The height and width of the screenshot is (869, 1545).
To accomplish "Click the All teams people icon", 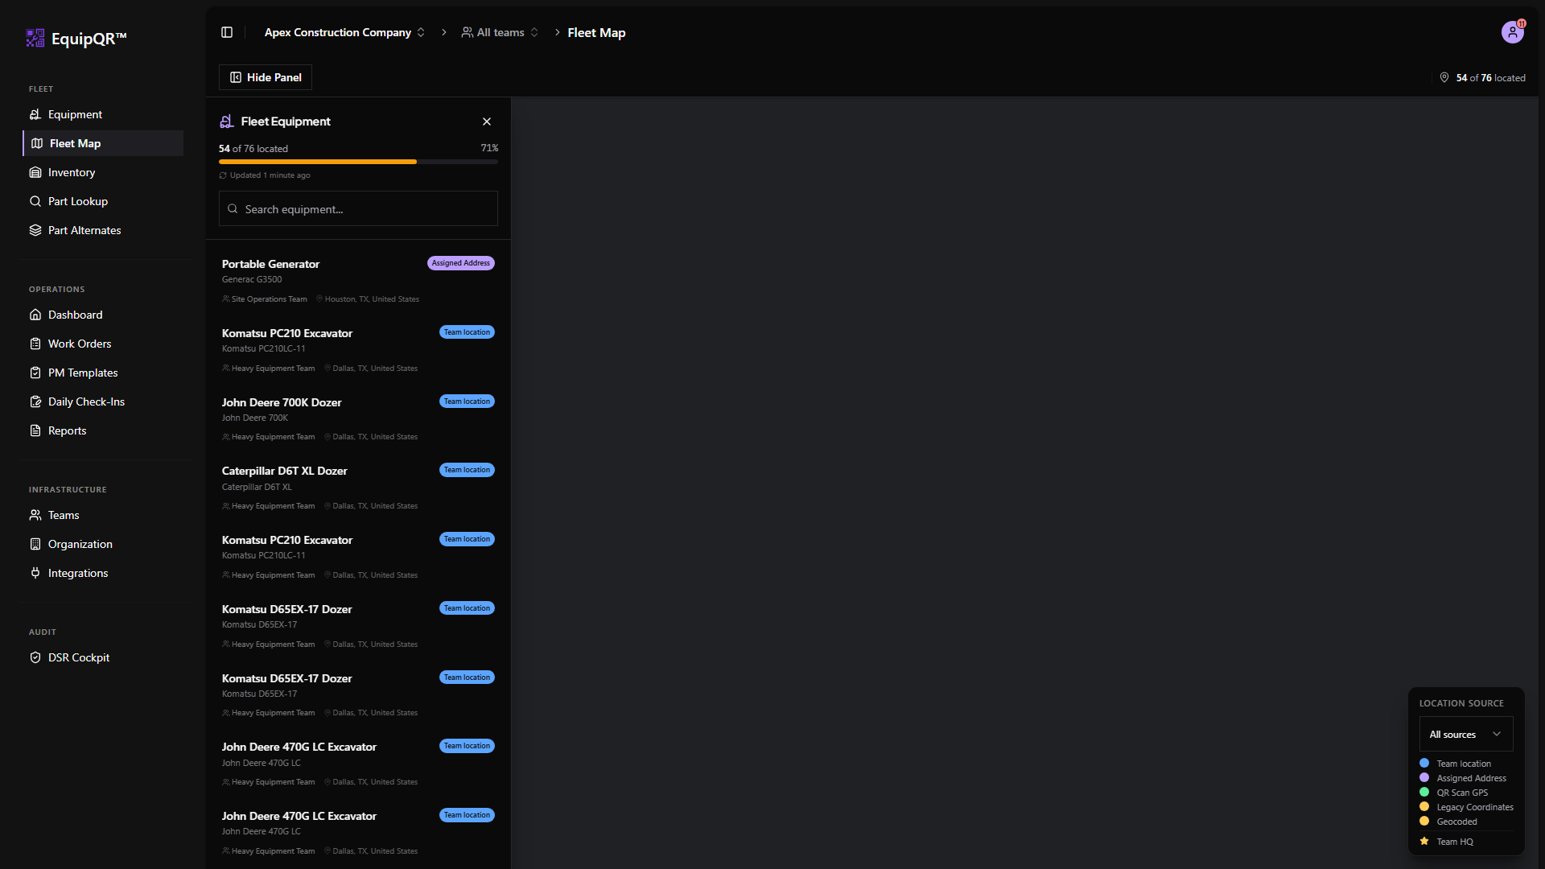I will click(467, 32).
